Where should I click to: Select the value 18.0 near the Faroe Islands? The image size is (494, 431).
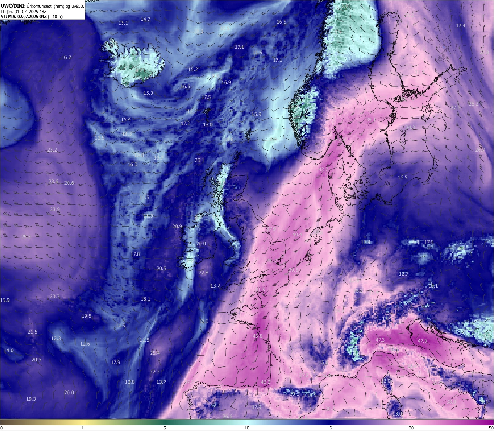point(208,125)
